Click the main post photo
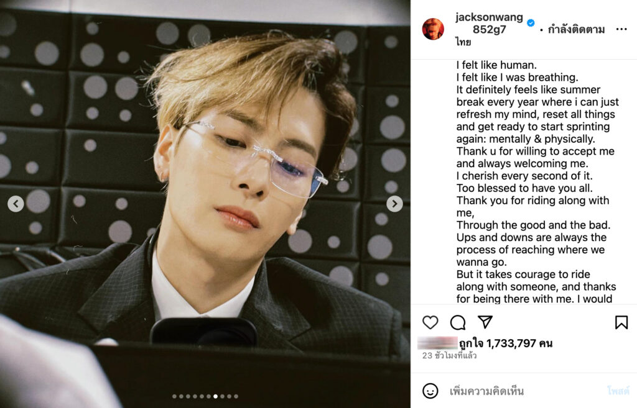Image resolution: width=637 pixels, height=408 pixels. 205,204
